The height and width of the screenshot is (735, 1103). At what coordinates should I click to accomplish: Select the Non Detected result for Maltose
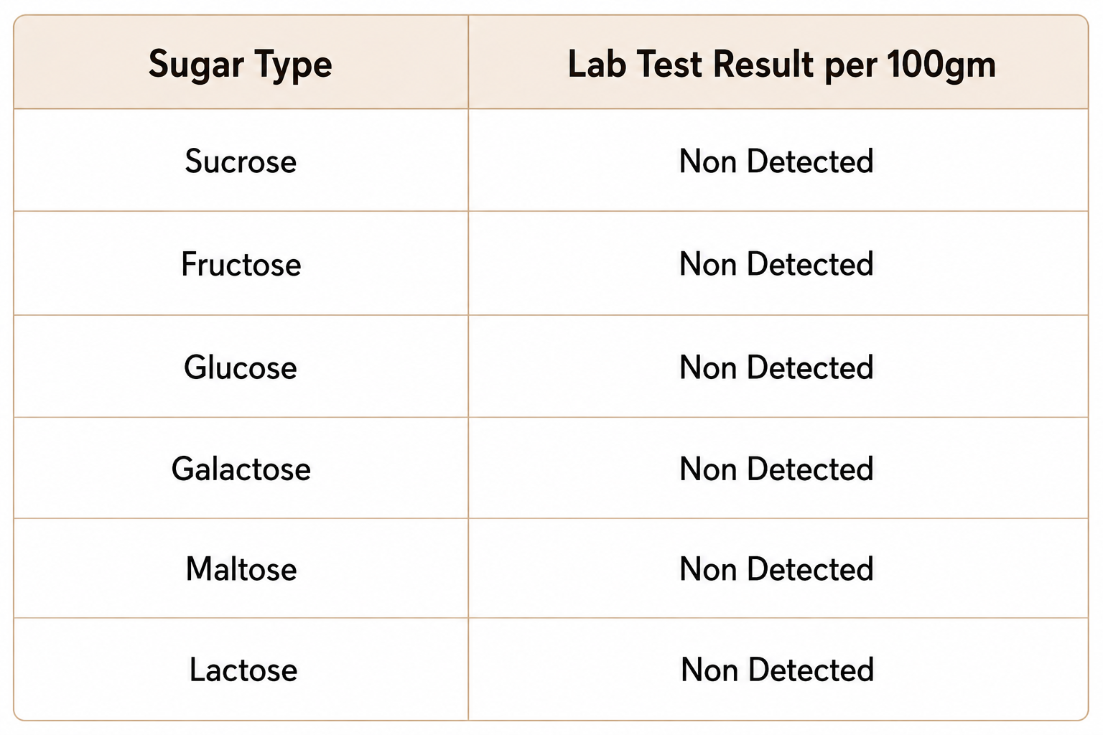776,569
